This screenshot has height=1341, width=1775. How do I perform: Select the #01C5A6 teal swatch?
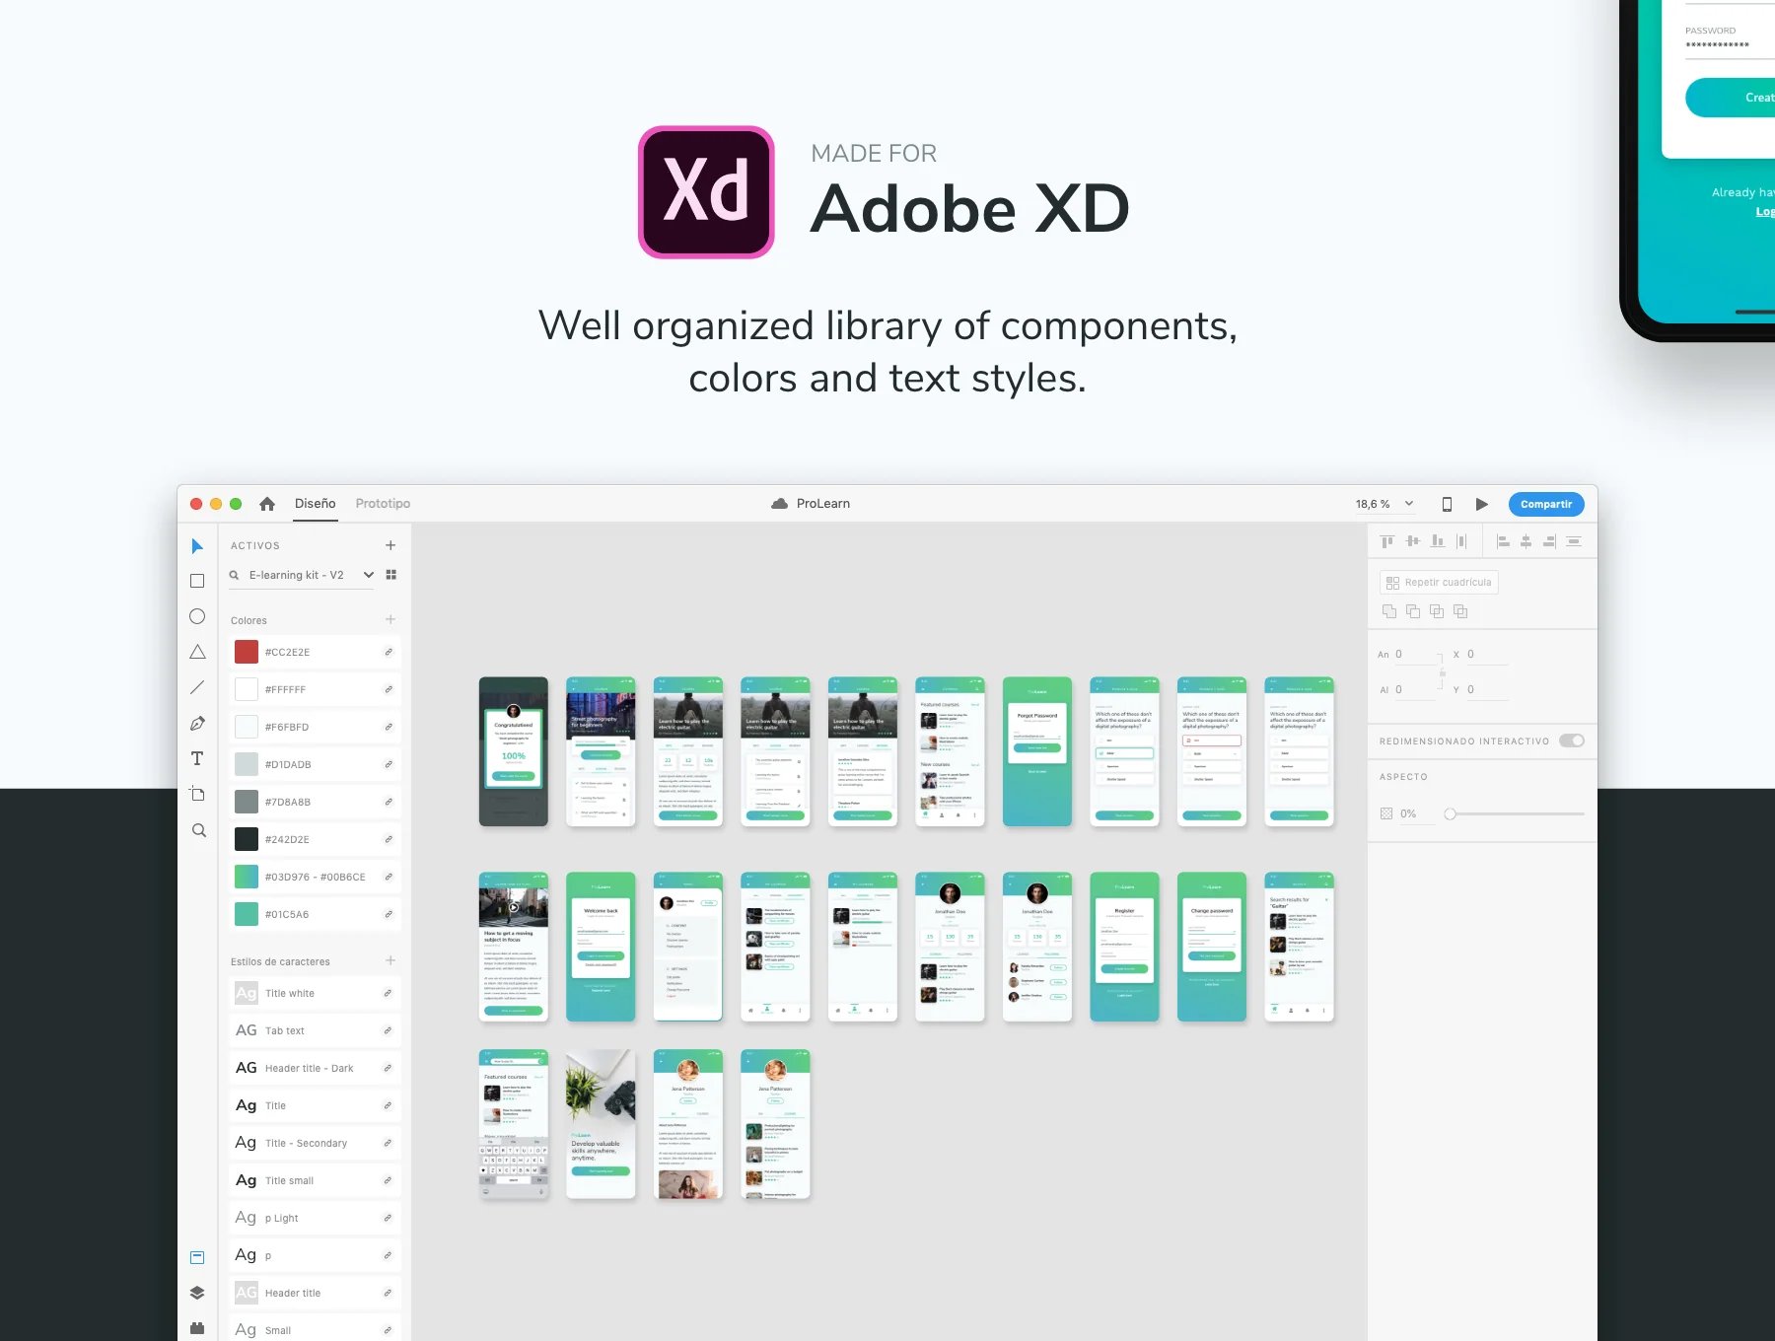click(x=247, y=914)
